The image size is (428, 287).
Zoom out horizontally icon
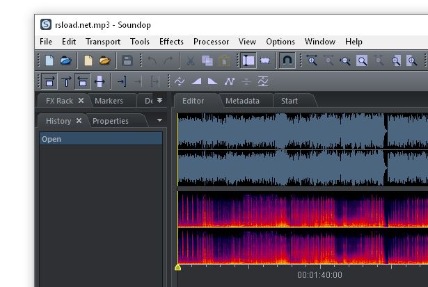pos(345,60)
